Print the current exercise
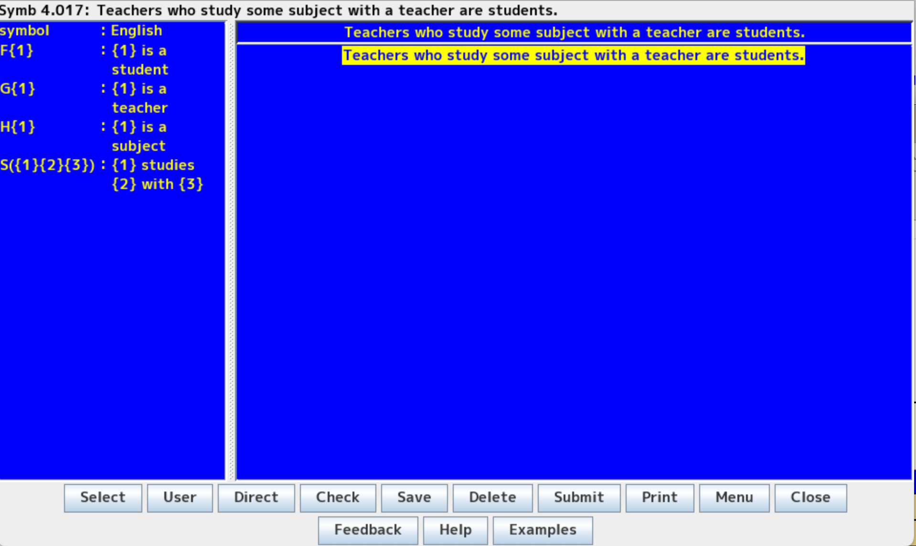 [x=659, y=497]
